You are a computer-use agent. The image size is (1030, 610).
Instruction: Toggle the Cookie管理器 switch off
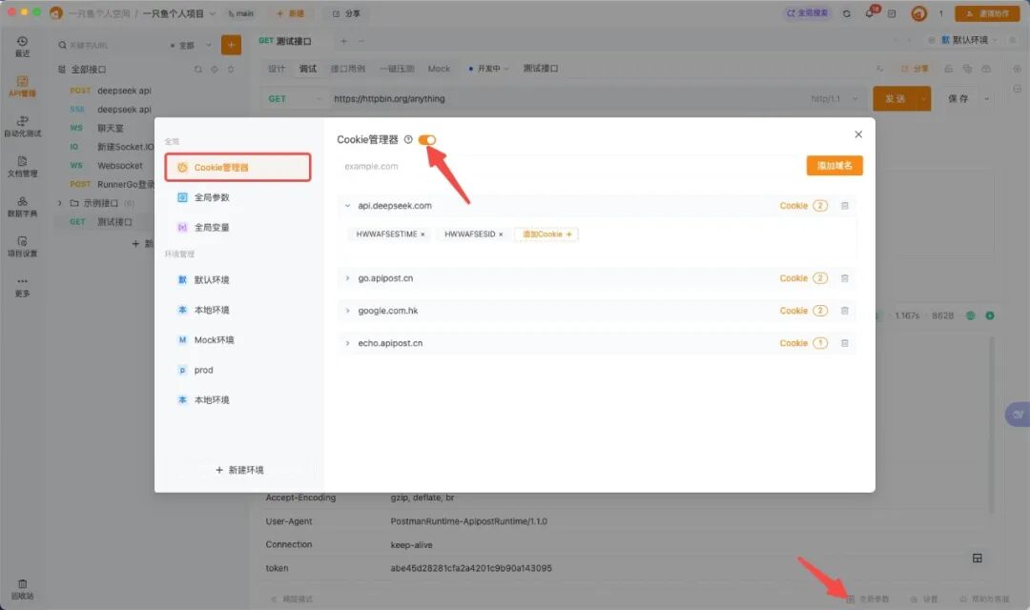tap(427, 140)
